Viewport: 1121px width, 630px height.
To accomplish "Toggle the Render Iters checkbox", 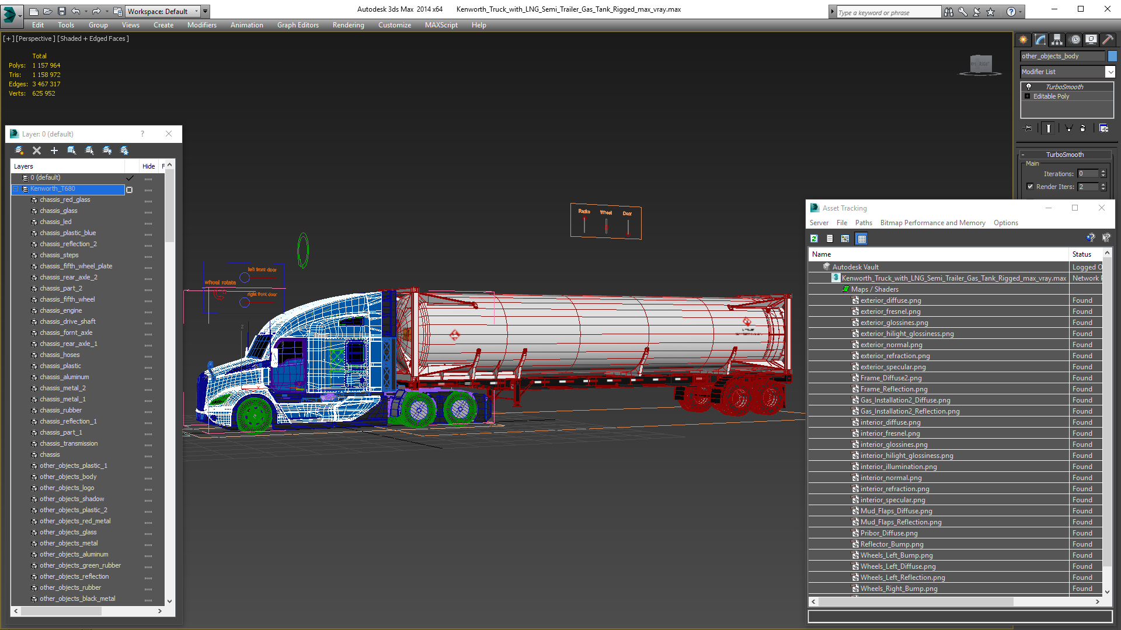I will click(1030, 187).
